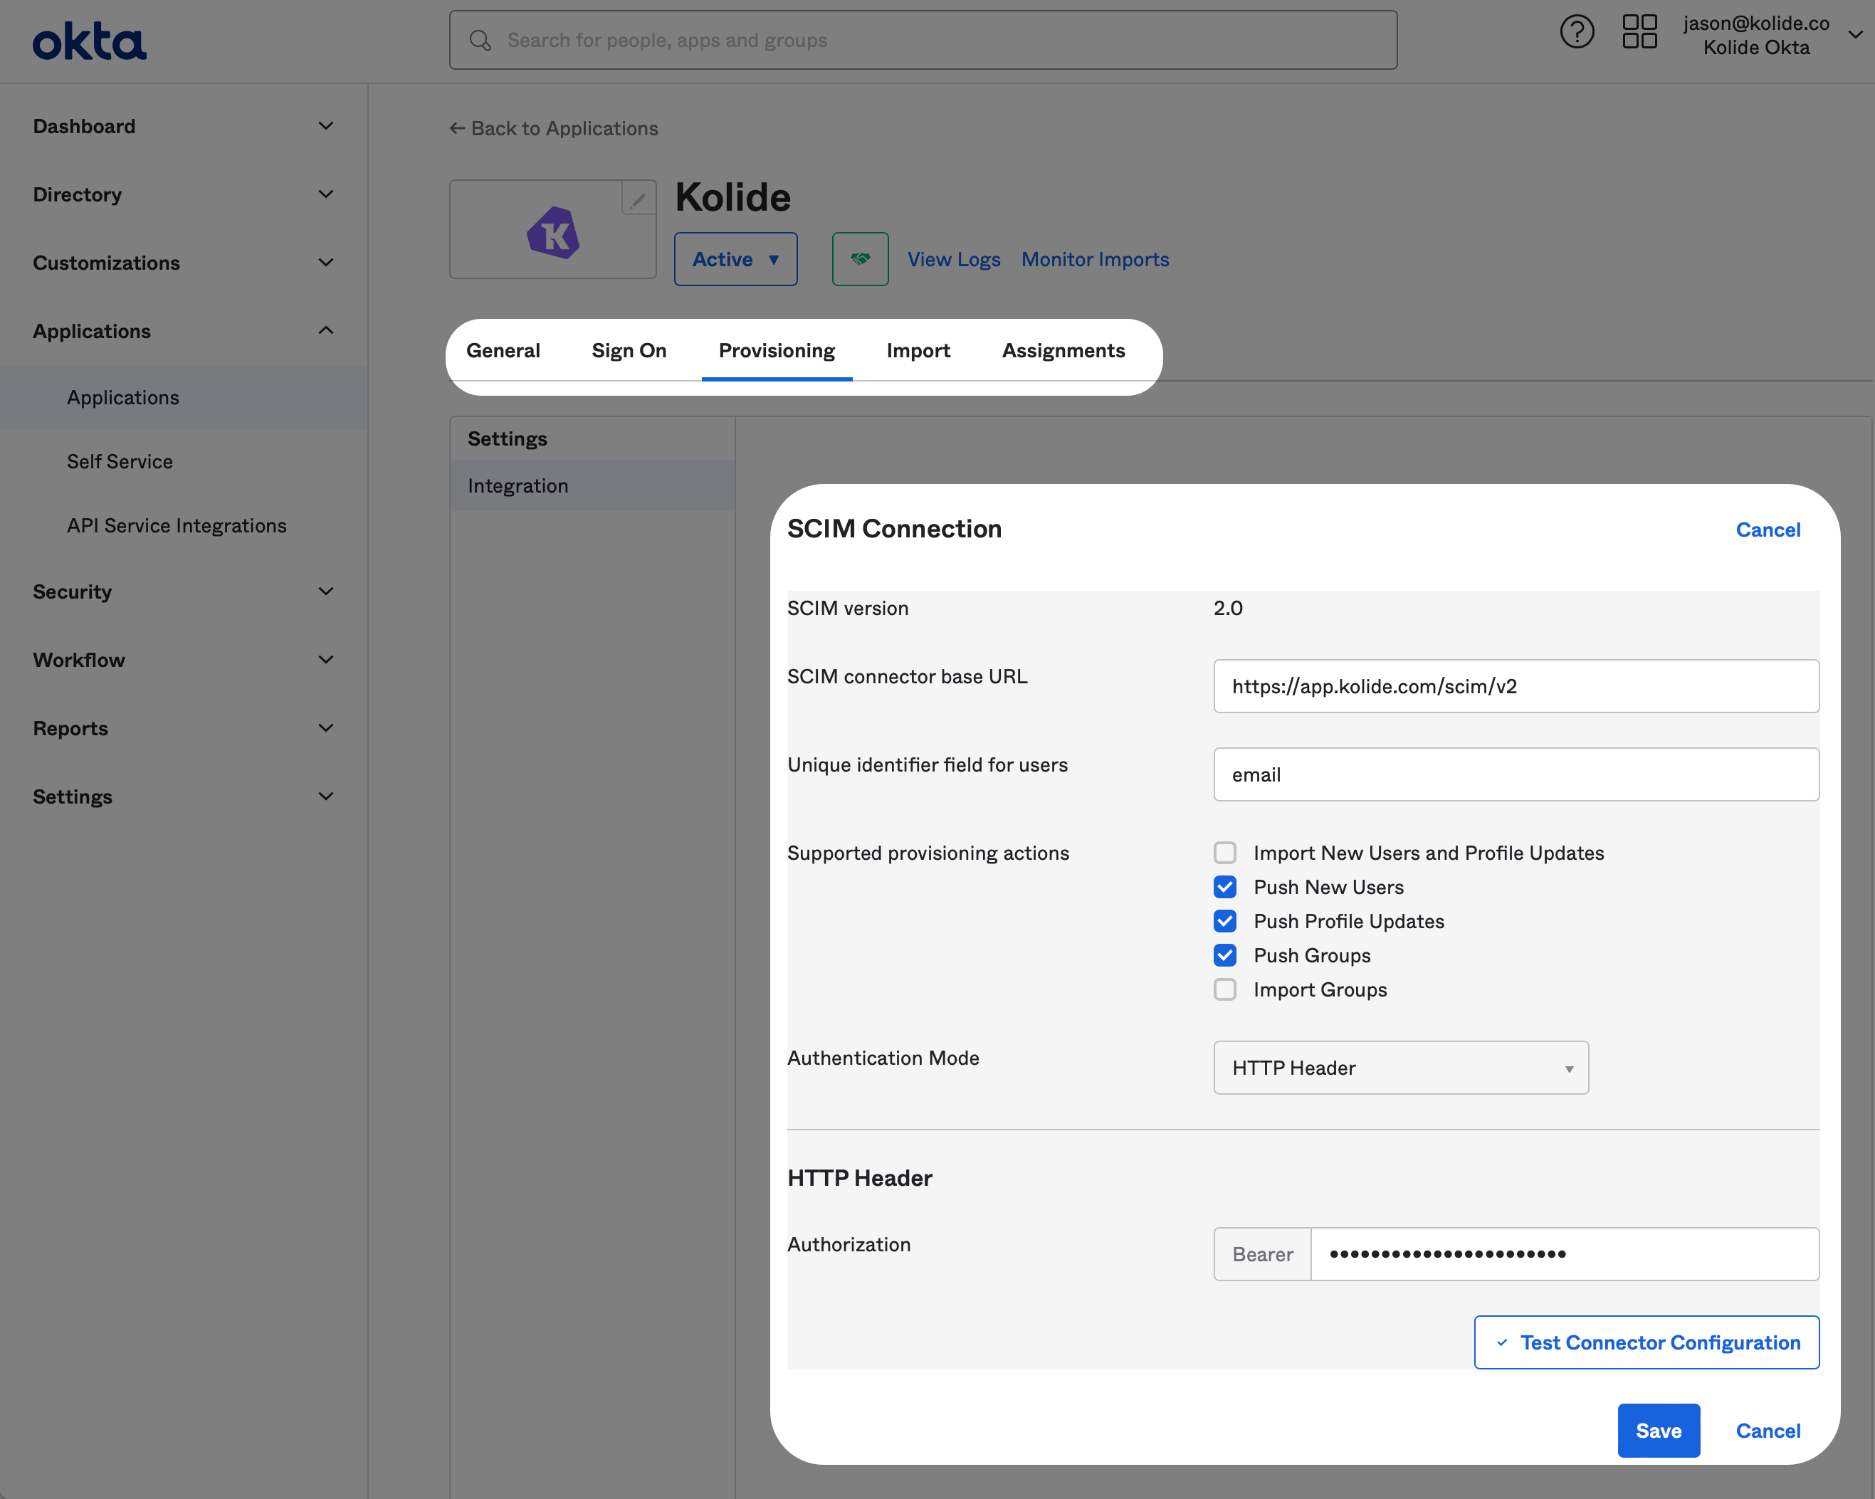The image size is (1875, 1499).
Task: Click the Bearer token authorization field
Action: [1565, 1254]
